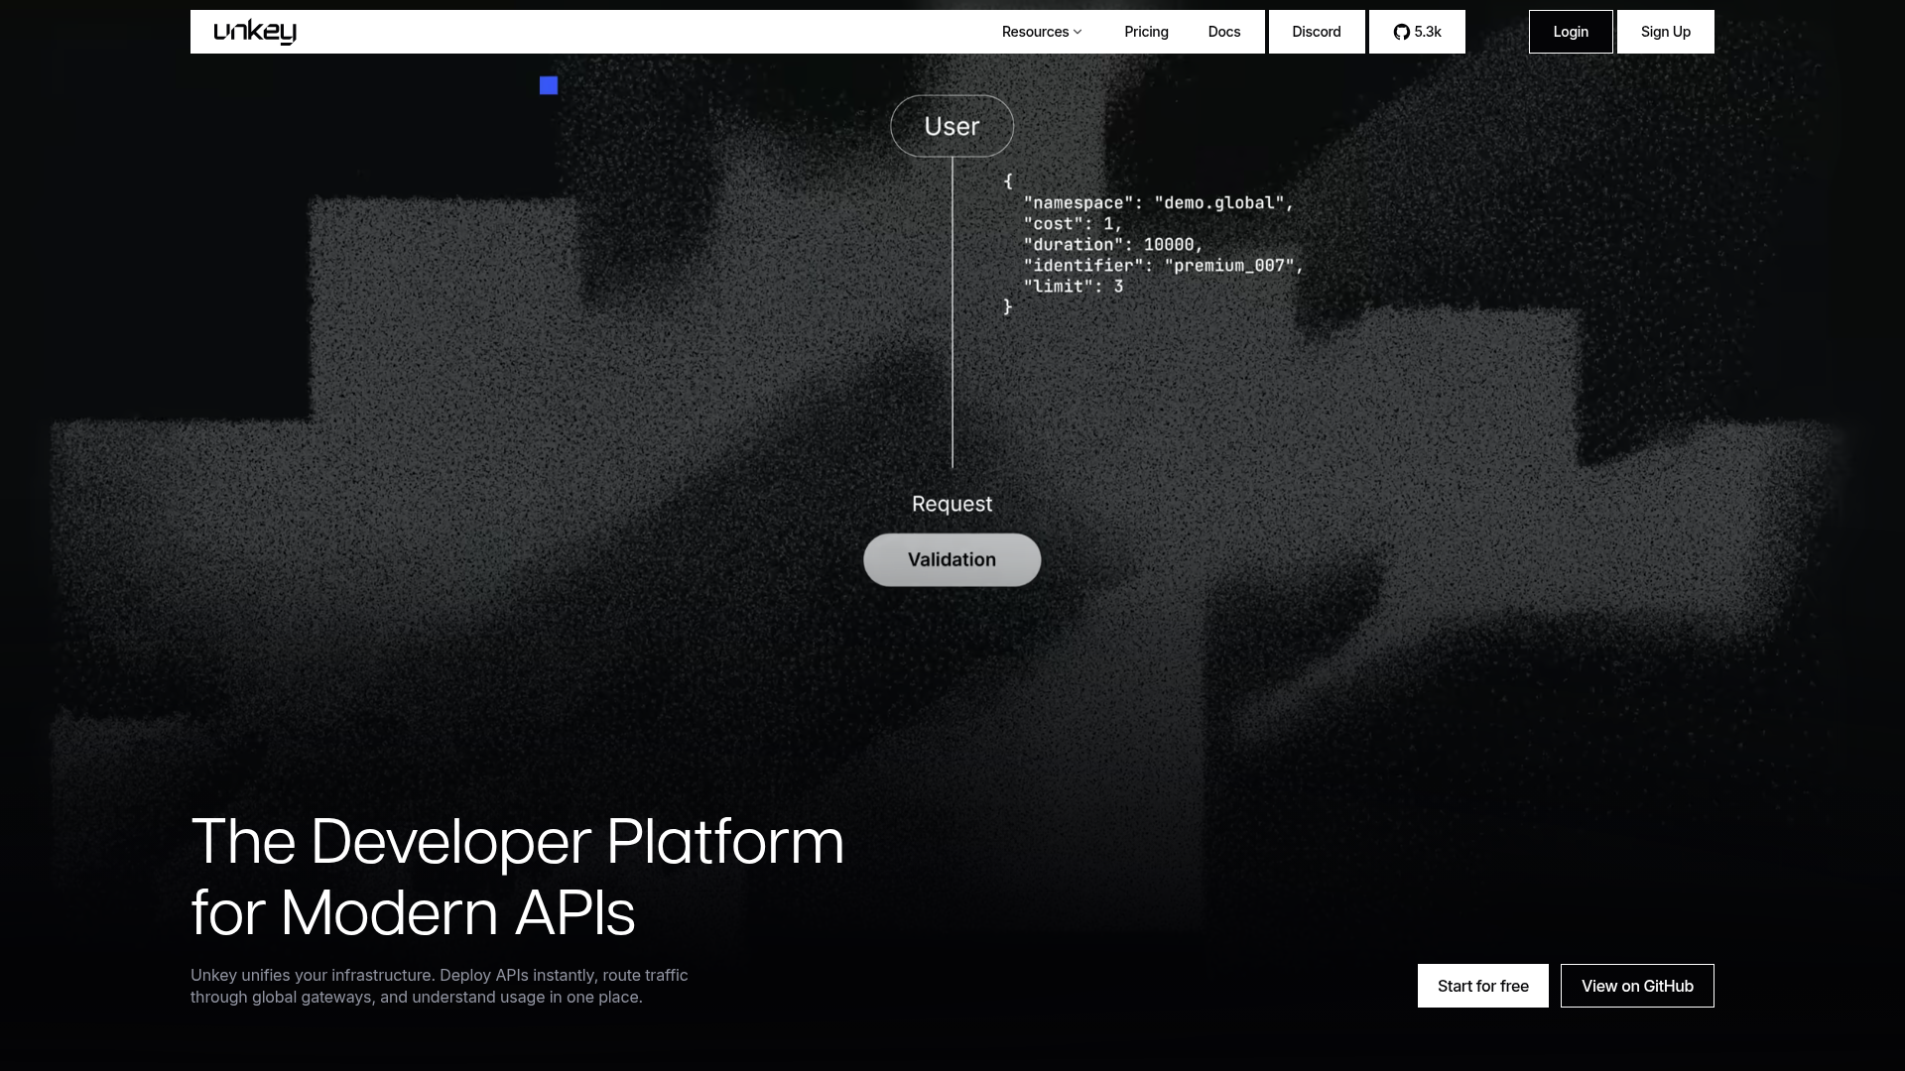Click the "identifier": "premium_007" code line

(1164, 266)
